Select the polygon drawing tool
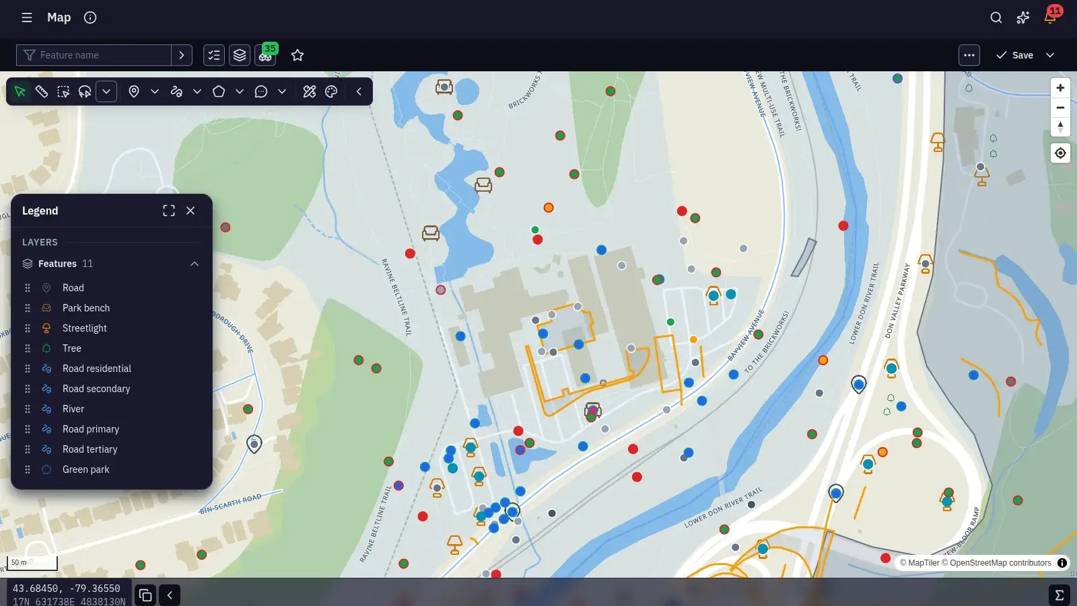 pyautogui.click(x=219, y=91)
